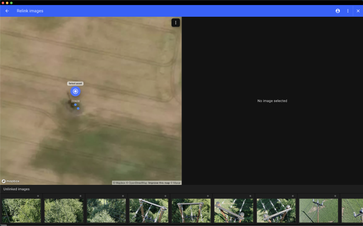The width and height of the screenshot is (363, 226).
Task: Click the marker above the fifth thumbnail
Action: point(208,196)
